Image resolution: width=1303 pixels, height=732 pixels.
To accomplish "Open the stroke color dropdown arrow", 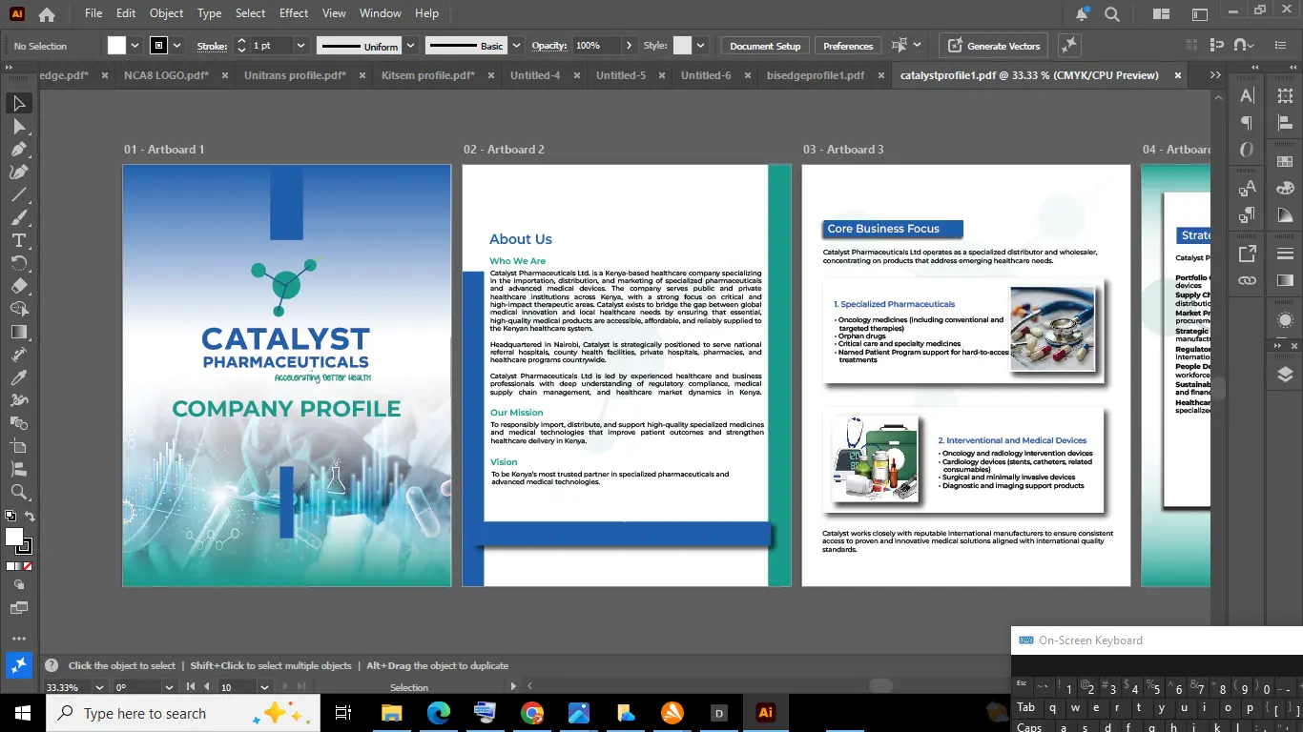I will pyautogui.click(x=176, y=46).
